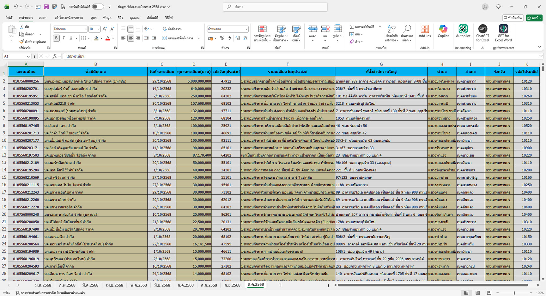Screen dimensions: 546x296
Task: Expand the Name Box dropdown arrow
Action: (x=28, y=56)
